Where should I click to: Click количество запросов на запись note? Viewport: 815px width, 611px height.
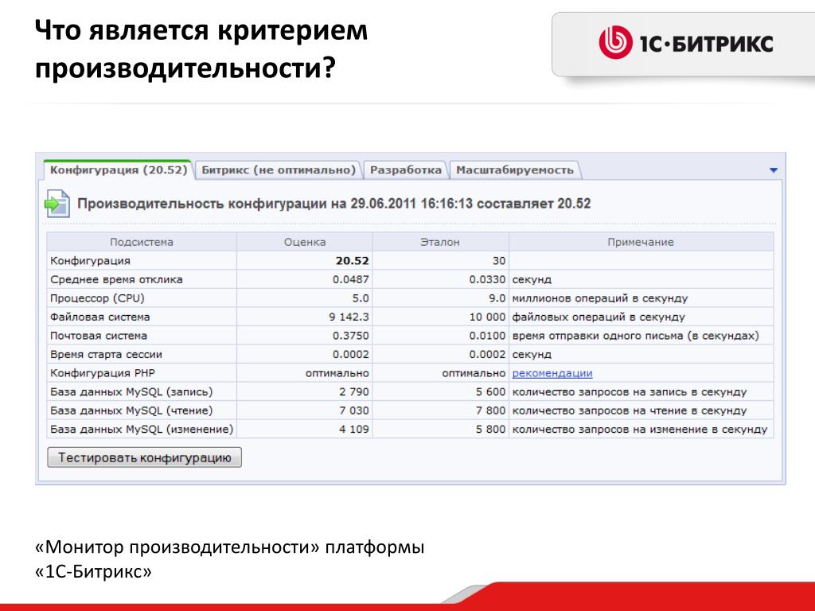630,391
